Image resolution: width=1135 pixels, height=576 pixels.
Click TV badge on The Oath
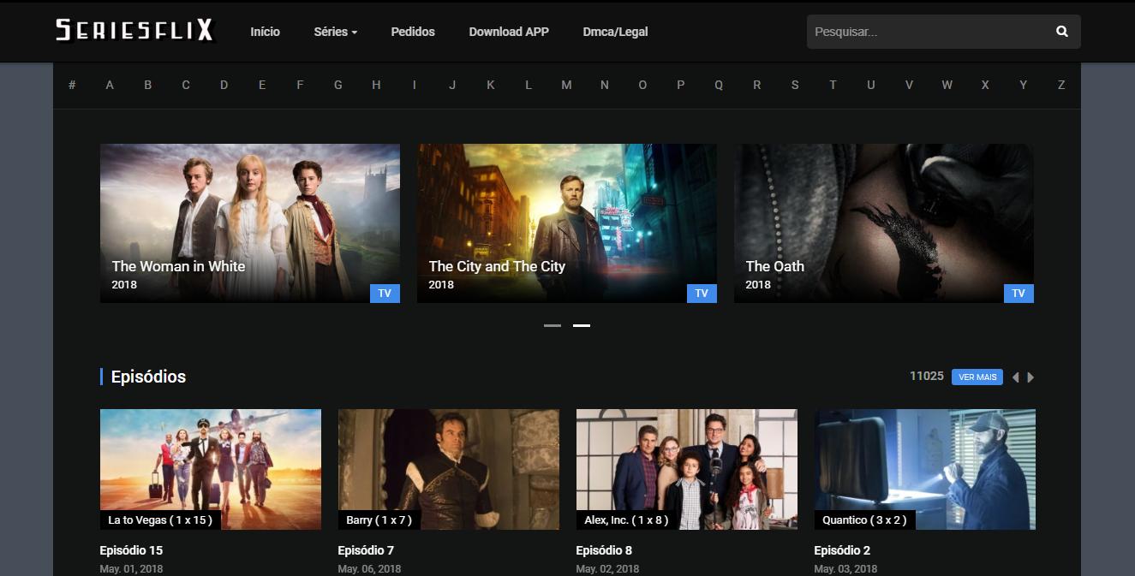pyautogui.click(x=1018, y=294)
